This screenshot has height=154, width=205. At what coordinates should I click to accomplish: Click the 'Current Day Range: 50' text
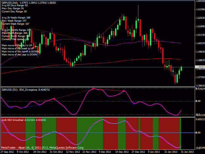(x=14, y=11)
